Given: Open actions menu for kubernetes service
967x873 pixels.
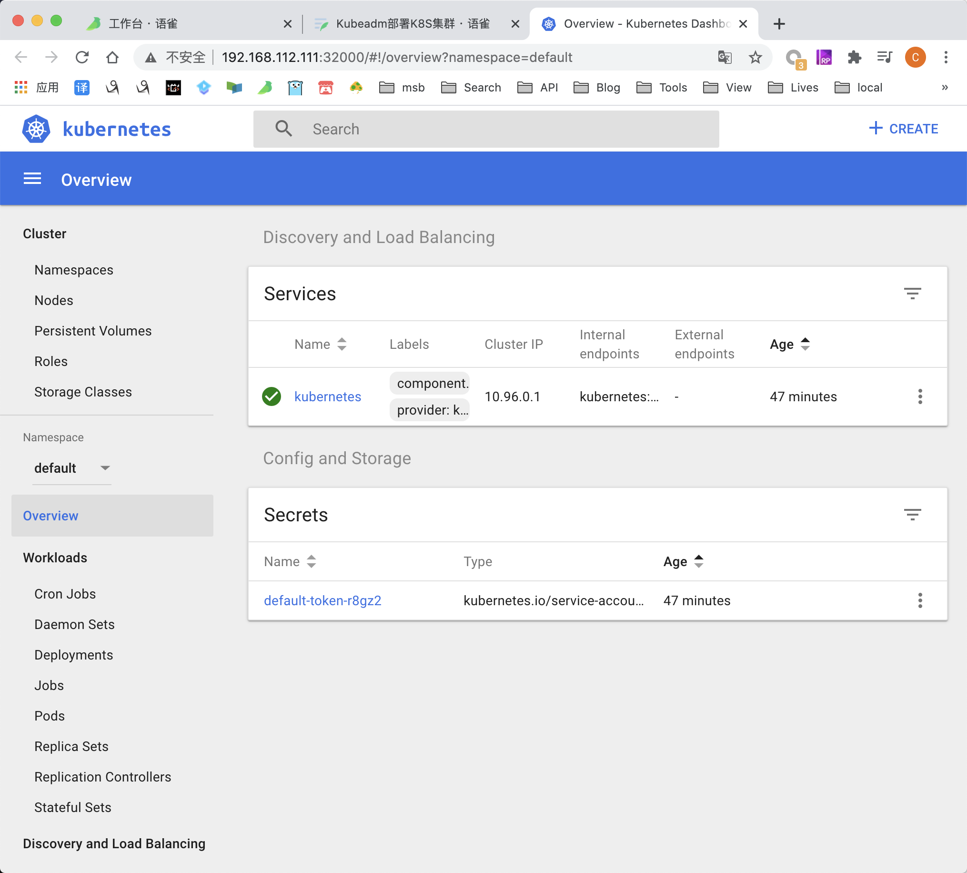Looking at the screenshot, I should coord(919,396).
